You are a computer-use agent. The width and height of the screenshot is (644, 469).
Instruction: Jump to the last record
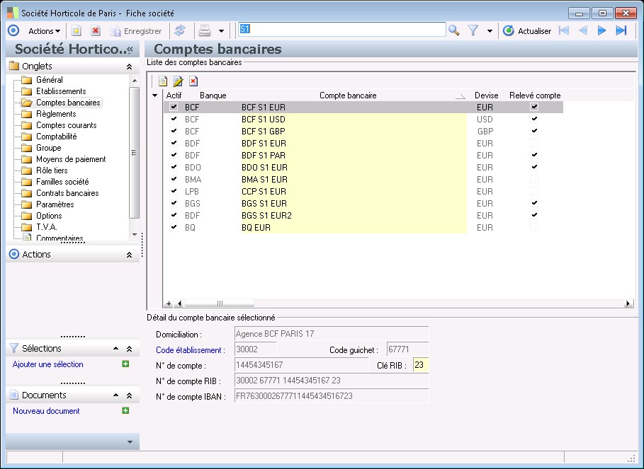tap(621, 30)
